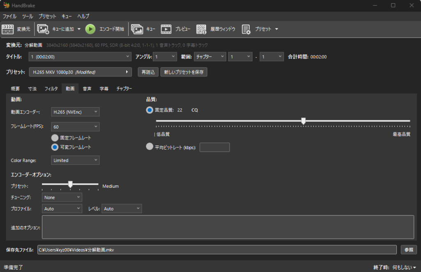Click the キューに追加 add-to-queue icon
This screenshot has height=272, width=421.
43,29
